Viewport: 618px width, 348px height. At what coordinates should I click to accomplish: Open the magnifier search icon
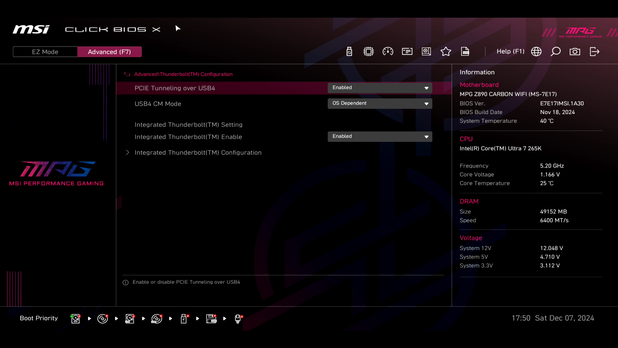click(x=556, y=52)
